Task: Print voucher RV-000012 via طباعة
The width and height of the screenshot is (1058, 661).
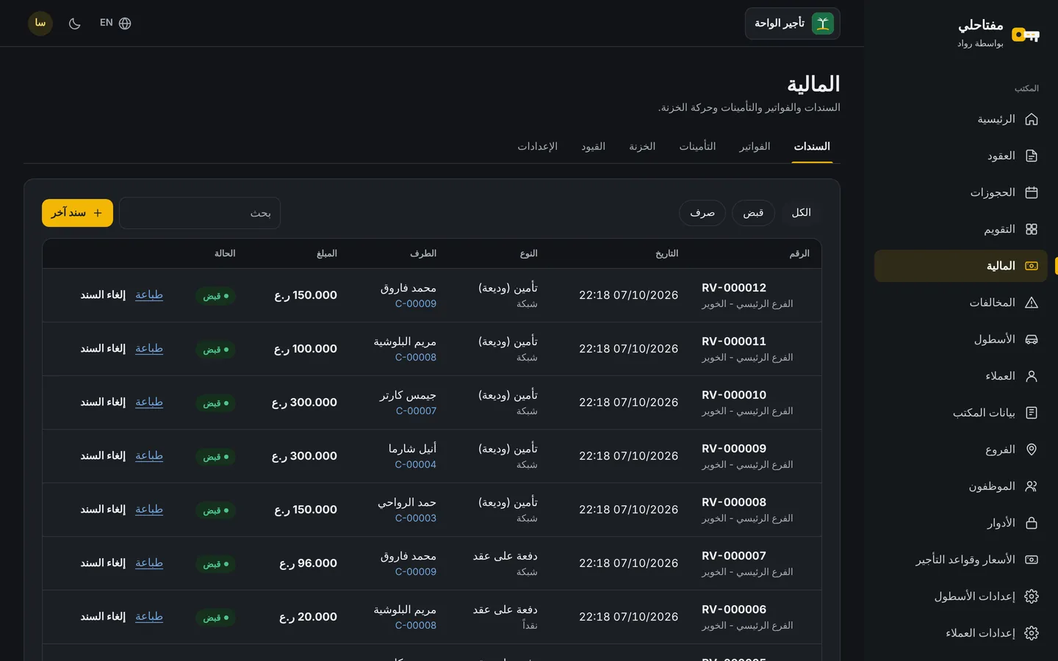Action: point(149,295)
